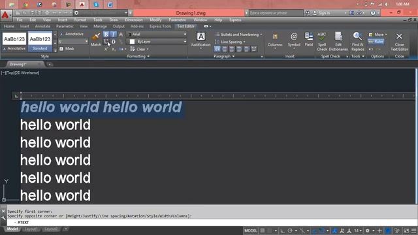Toggle Spell Check
Viewport: 418px width, 235px height.
[322, 41]
